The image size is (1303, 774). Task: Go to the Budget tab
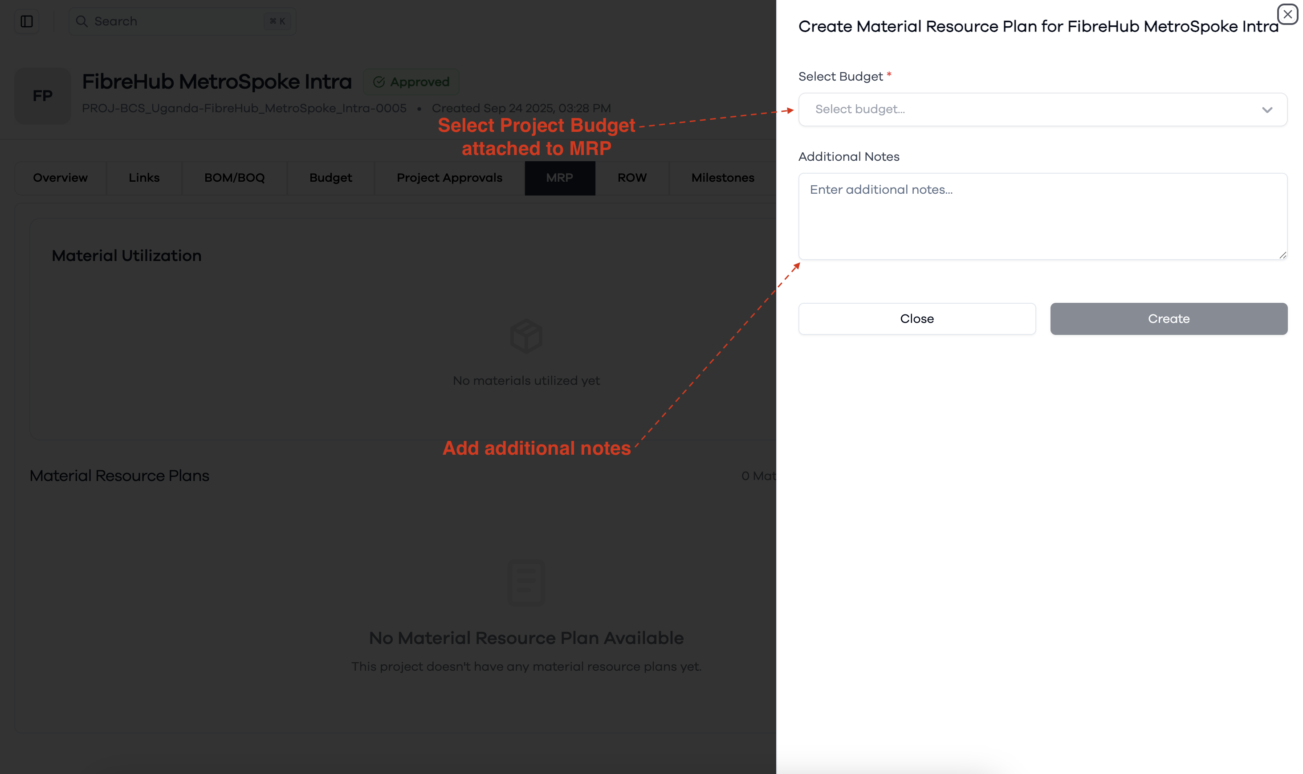(x=330, y=178)
